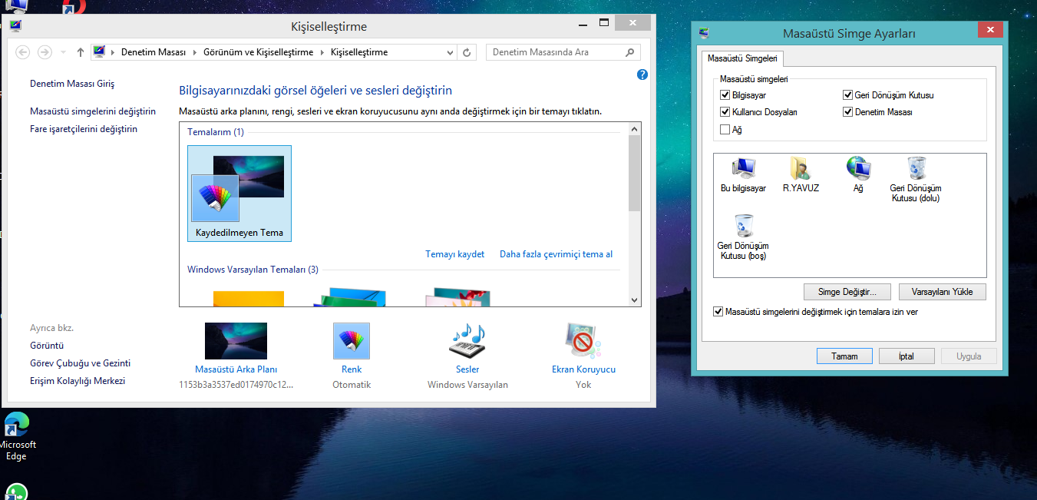The width and height of the screenshot is (1037, 500).
Task: Open Erişim Kolaylığı Merkezi link
Action: tap(78, 381)
